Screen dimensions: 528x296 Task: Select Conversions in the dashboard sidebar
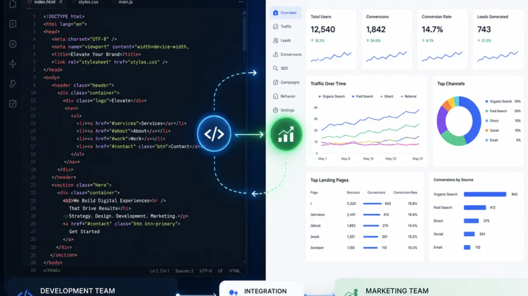(287, 54)
